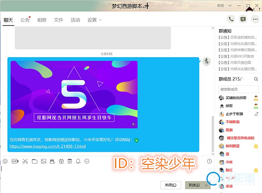Open the 5th anniversary image thumbnail
Image resolution: width=262 pixels, height=193 pixels.
point(74,95)
